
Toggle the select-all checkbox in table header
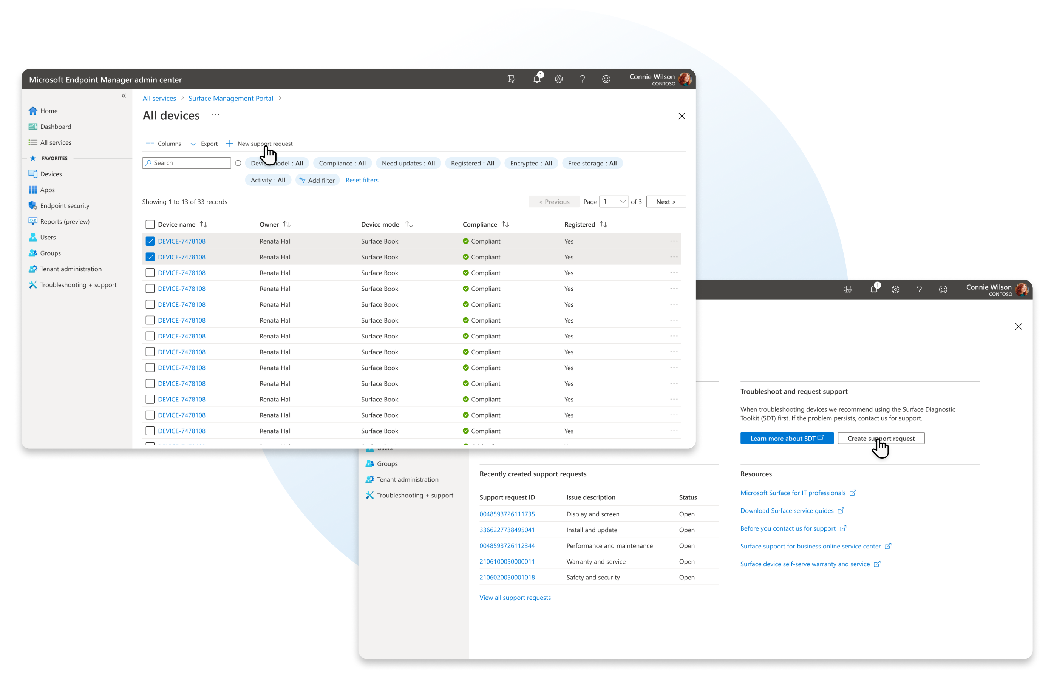[x=150, y=225]
